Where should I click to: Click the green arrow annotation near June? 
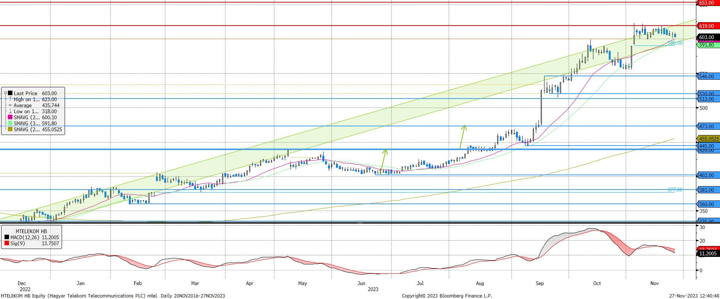383,161
